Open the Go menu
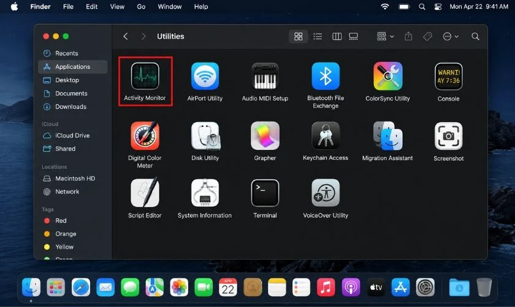The width and height of the screenshot is (515, 307). [x=141, y=7]
